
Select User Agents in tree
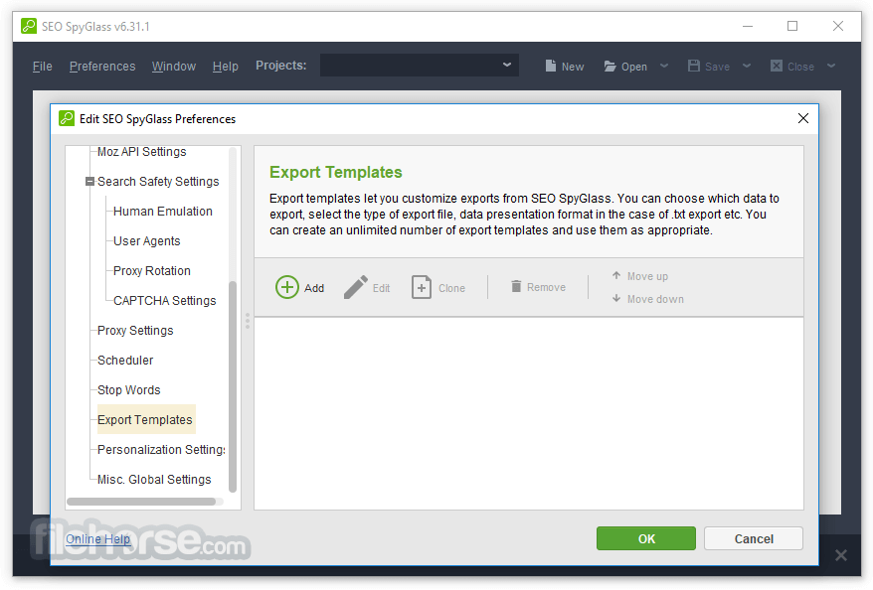click(x=146, y=240)
